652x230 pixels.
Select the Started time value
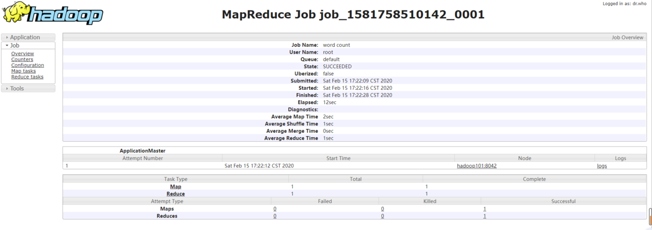[x=358, y=88]
